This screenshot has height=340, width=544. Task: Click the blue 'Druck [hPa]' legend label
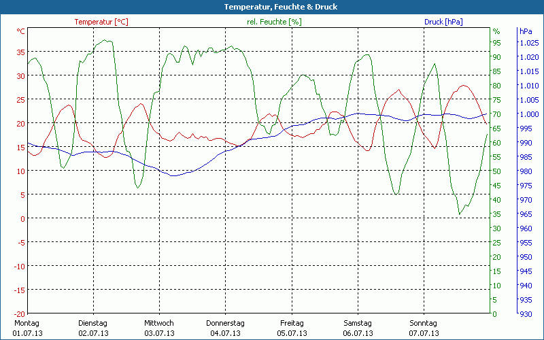coord(443,22)
